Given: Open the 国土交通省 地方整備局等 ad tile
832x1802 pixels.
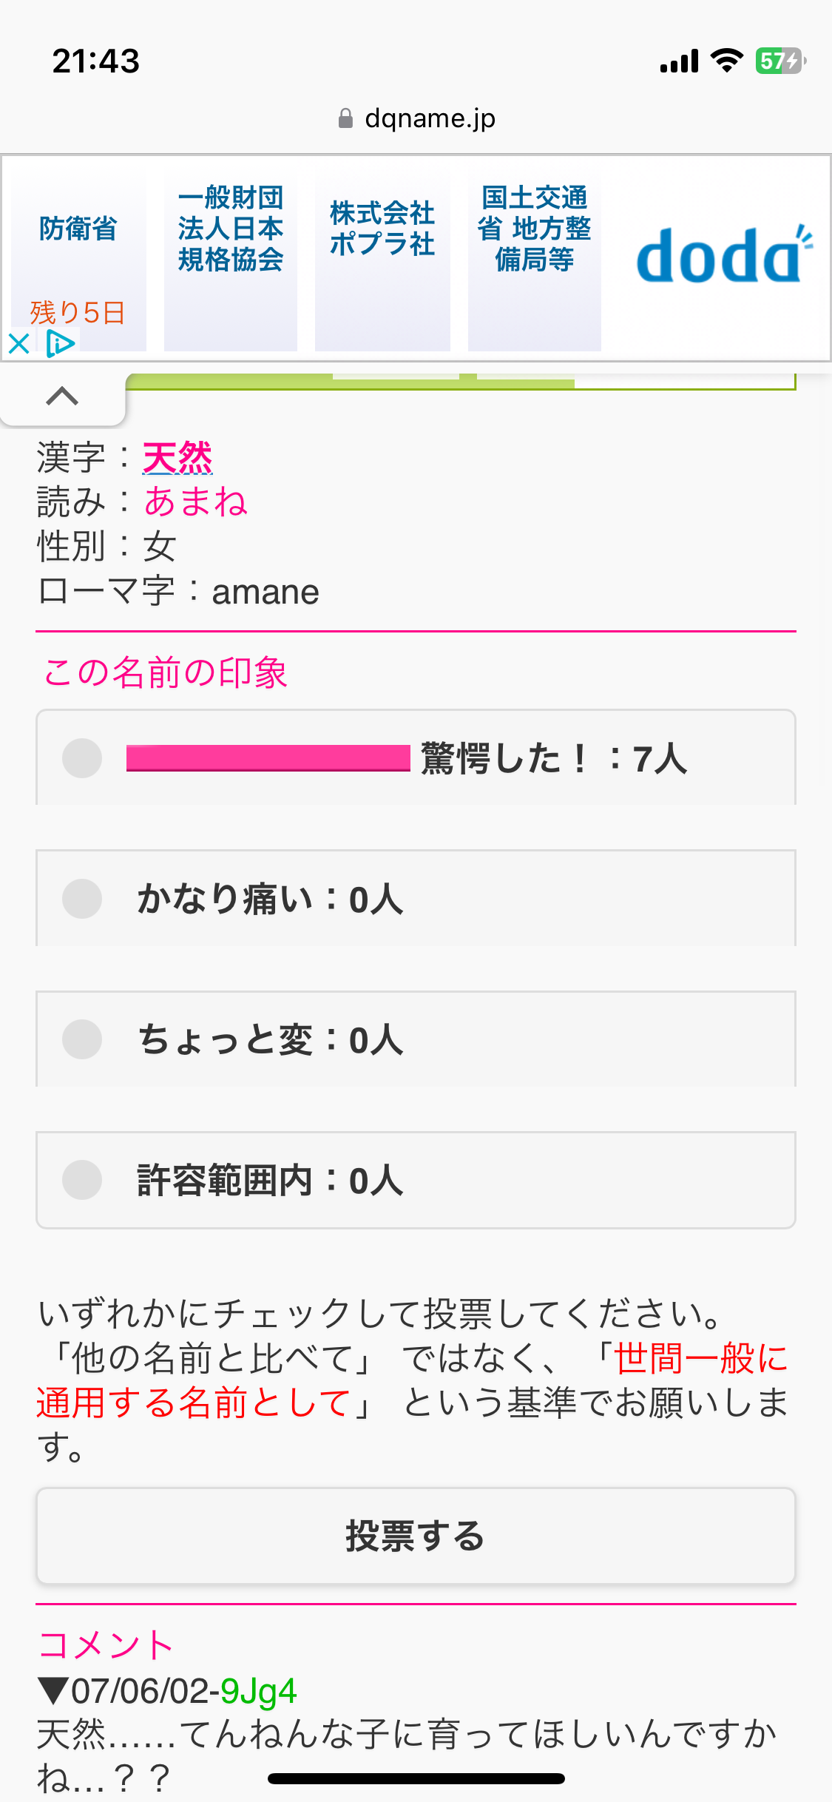Looking at the screenshot, I should point(535,260).
